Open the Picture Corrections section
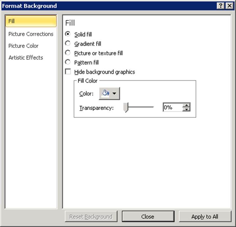The height and width of the screenshot is (227, 236). (x=31, y=34)
